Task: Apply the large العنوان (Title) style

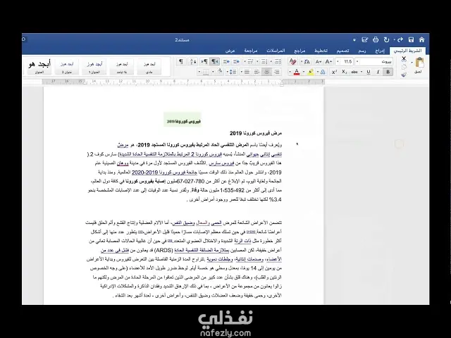Action: (39, 68)
